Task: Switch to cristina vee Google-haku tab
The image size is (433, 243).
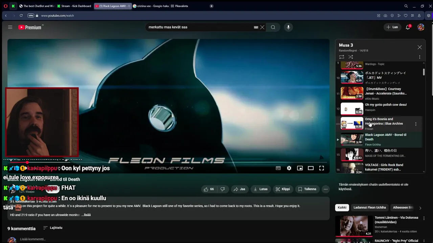Action: [x=151, y=6]
